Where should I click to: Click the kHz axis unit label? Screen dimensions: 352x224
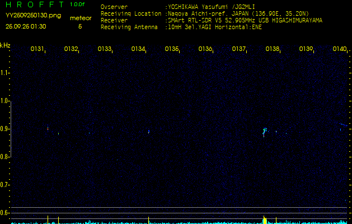[x=5, y=45]
